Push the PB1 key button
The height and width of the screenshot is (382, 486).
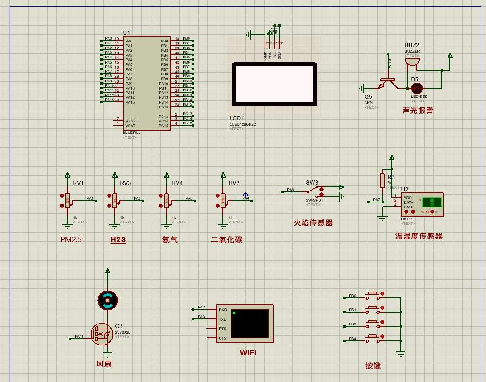click(373, 310)
